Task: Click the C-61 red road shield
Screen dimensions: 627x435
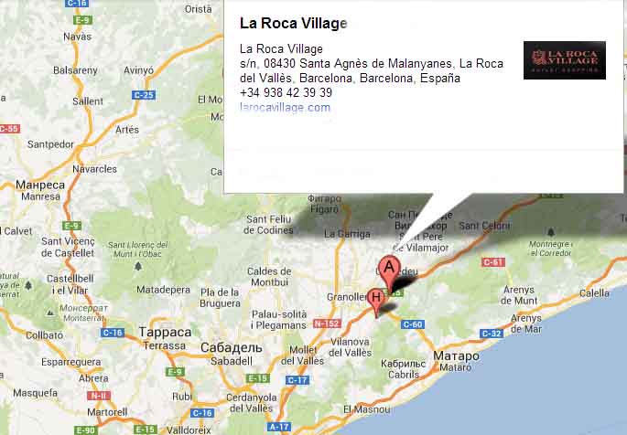Action: click(x=493, y=262)
